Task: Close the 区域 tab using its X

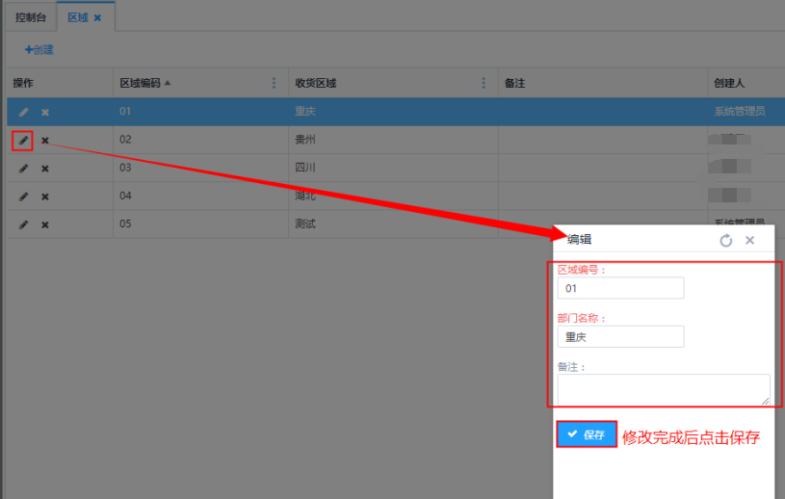Action: tap(97, 17)
